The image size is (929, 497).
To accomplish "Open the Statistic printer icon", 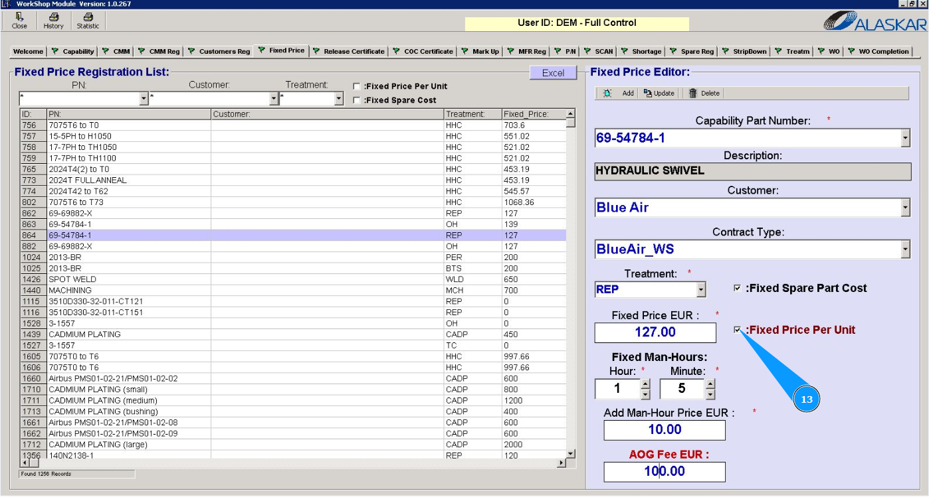I will pyautogui.click(x=88, y=17).
